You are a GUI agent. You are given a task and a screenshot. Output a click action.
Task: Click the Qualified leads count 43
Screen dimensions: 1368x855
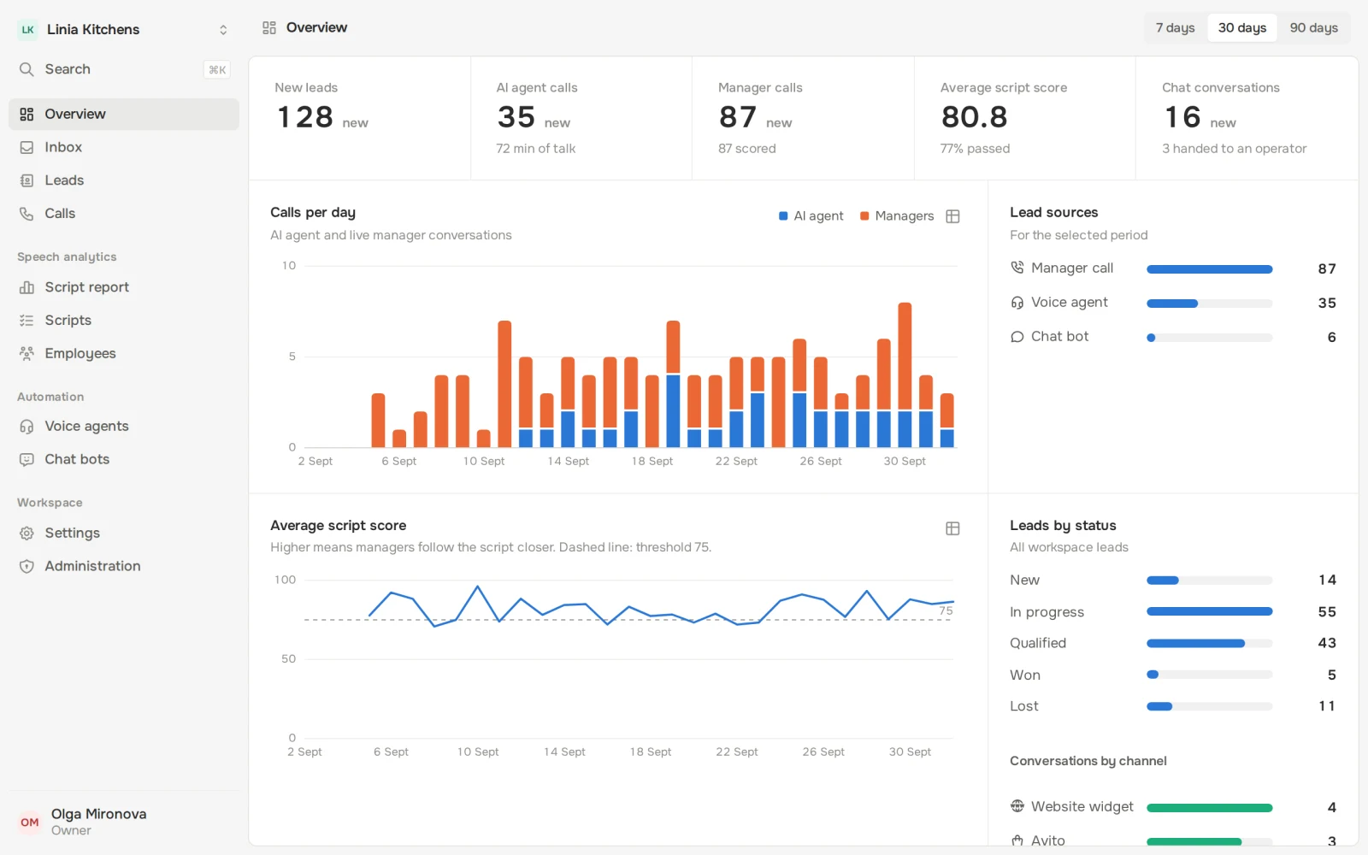click(1327, 643)
